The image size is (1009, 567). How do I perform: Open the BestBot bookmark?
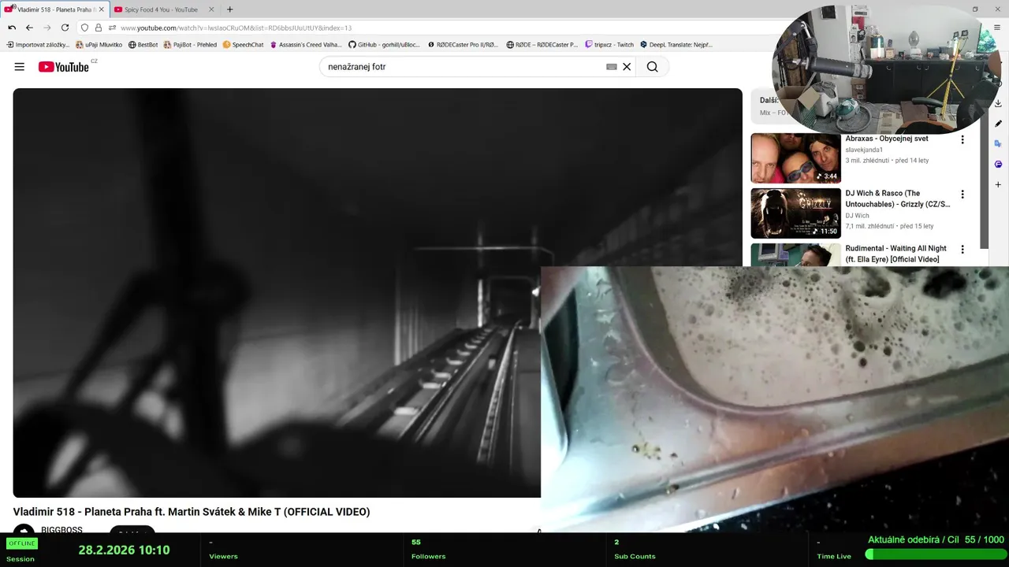pyautogui.click(x=143, y=45)
